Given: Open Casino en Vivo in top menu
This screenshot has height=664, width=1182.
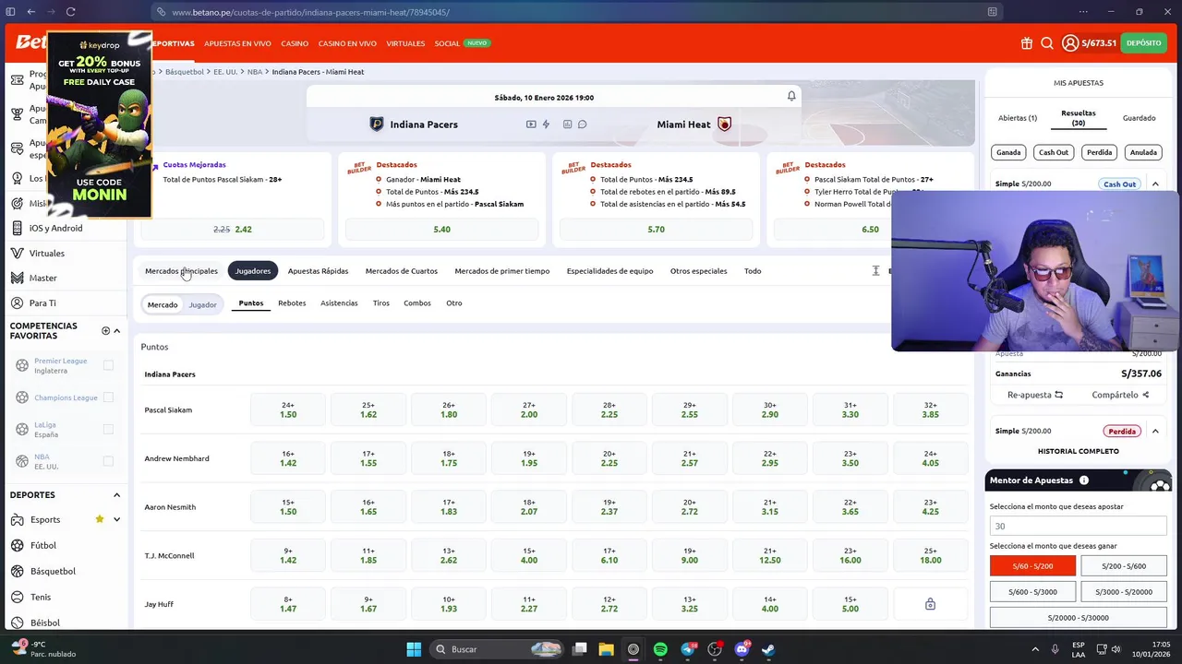Looking at the screenshot, I should (347, 43).
